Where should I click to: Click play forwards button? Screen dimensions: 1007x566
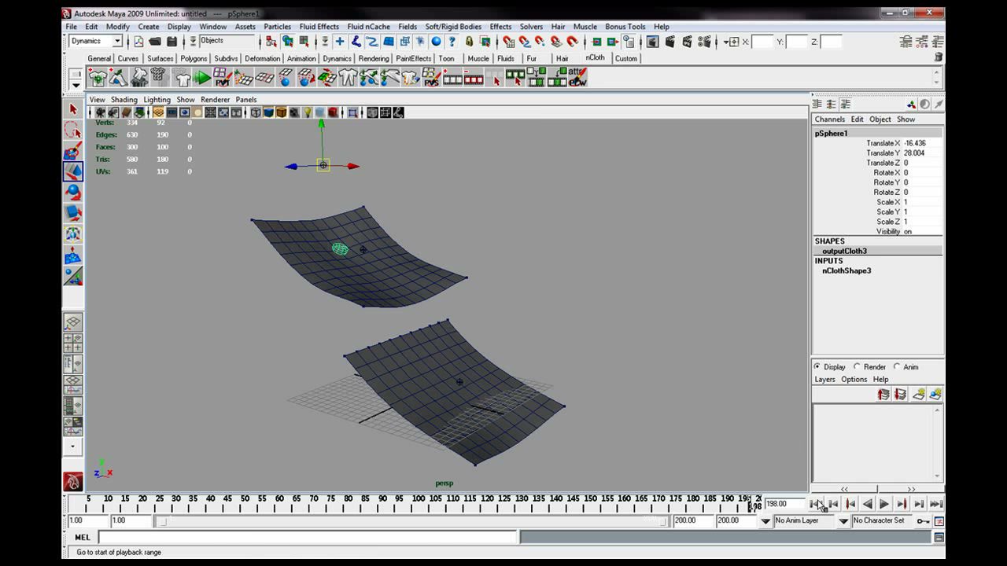pos(884,504)
